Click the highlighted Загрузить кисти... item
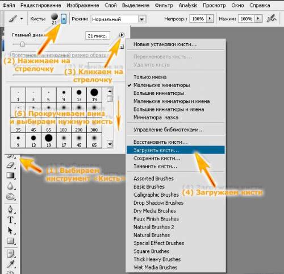This screenshot has width=284, height=274. point(176,150)
